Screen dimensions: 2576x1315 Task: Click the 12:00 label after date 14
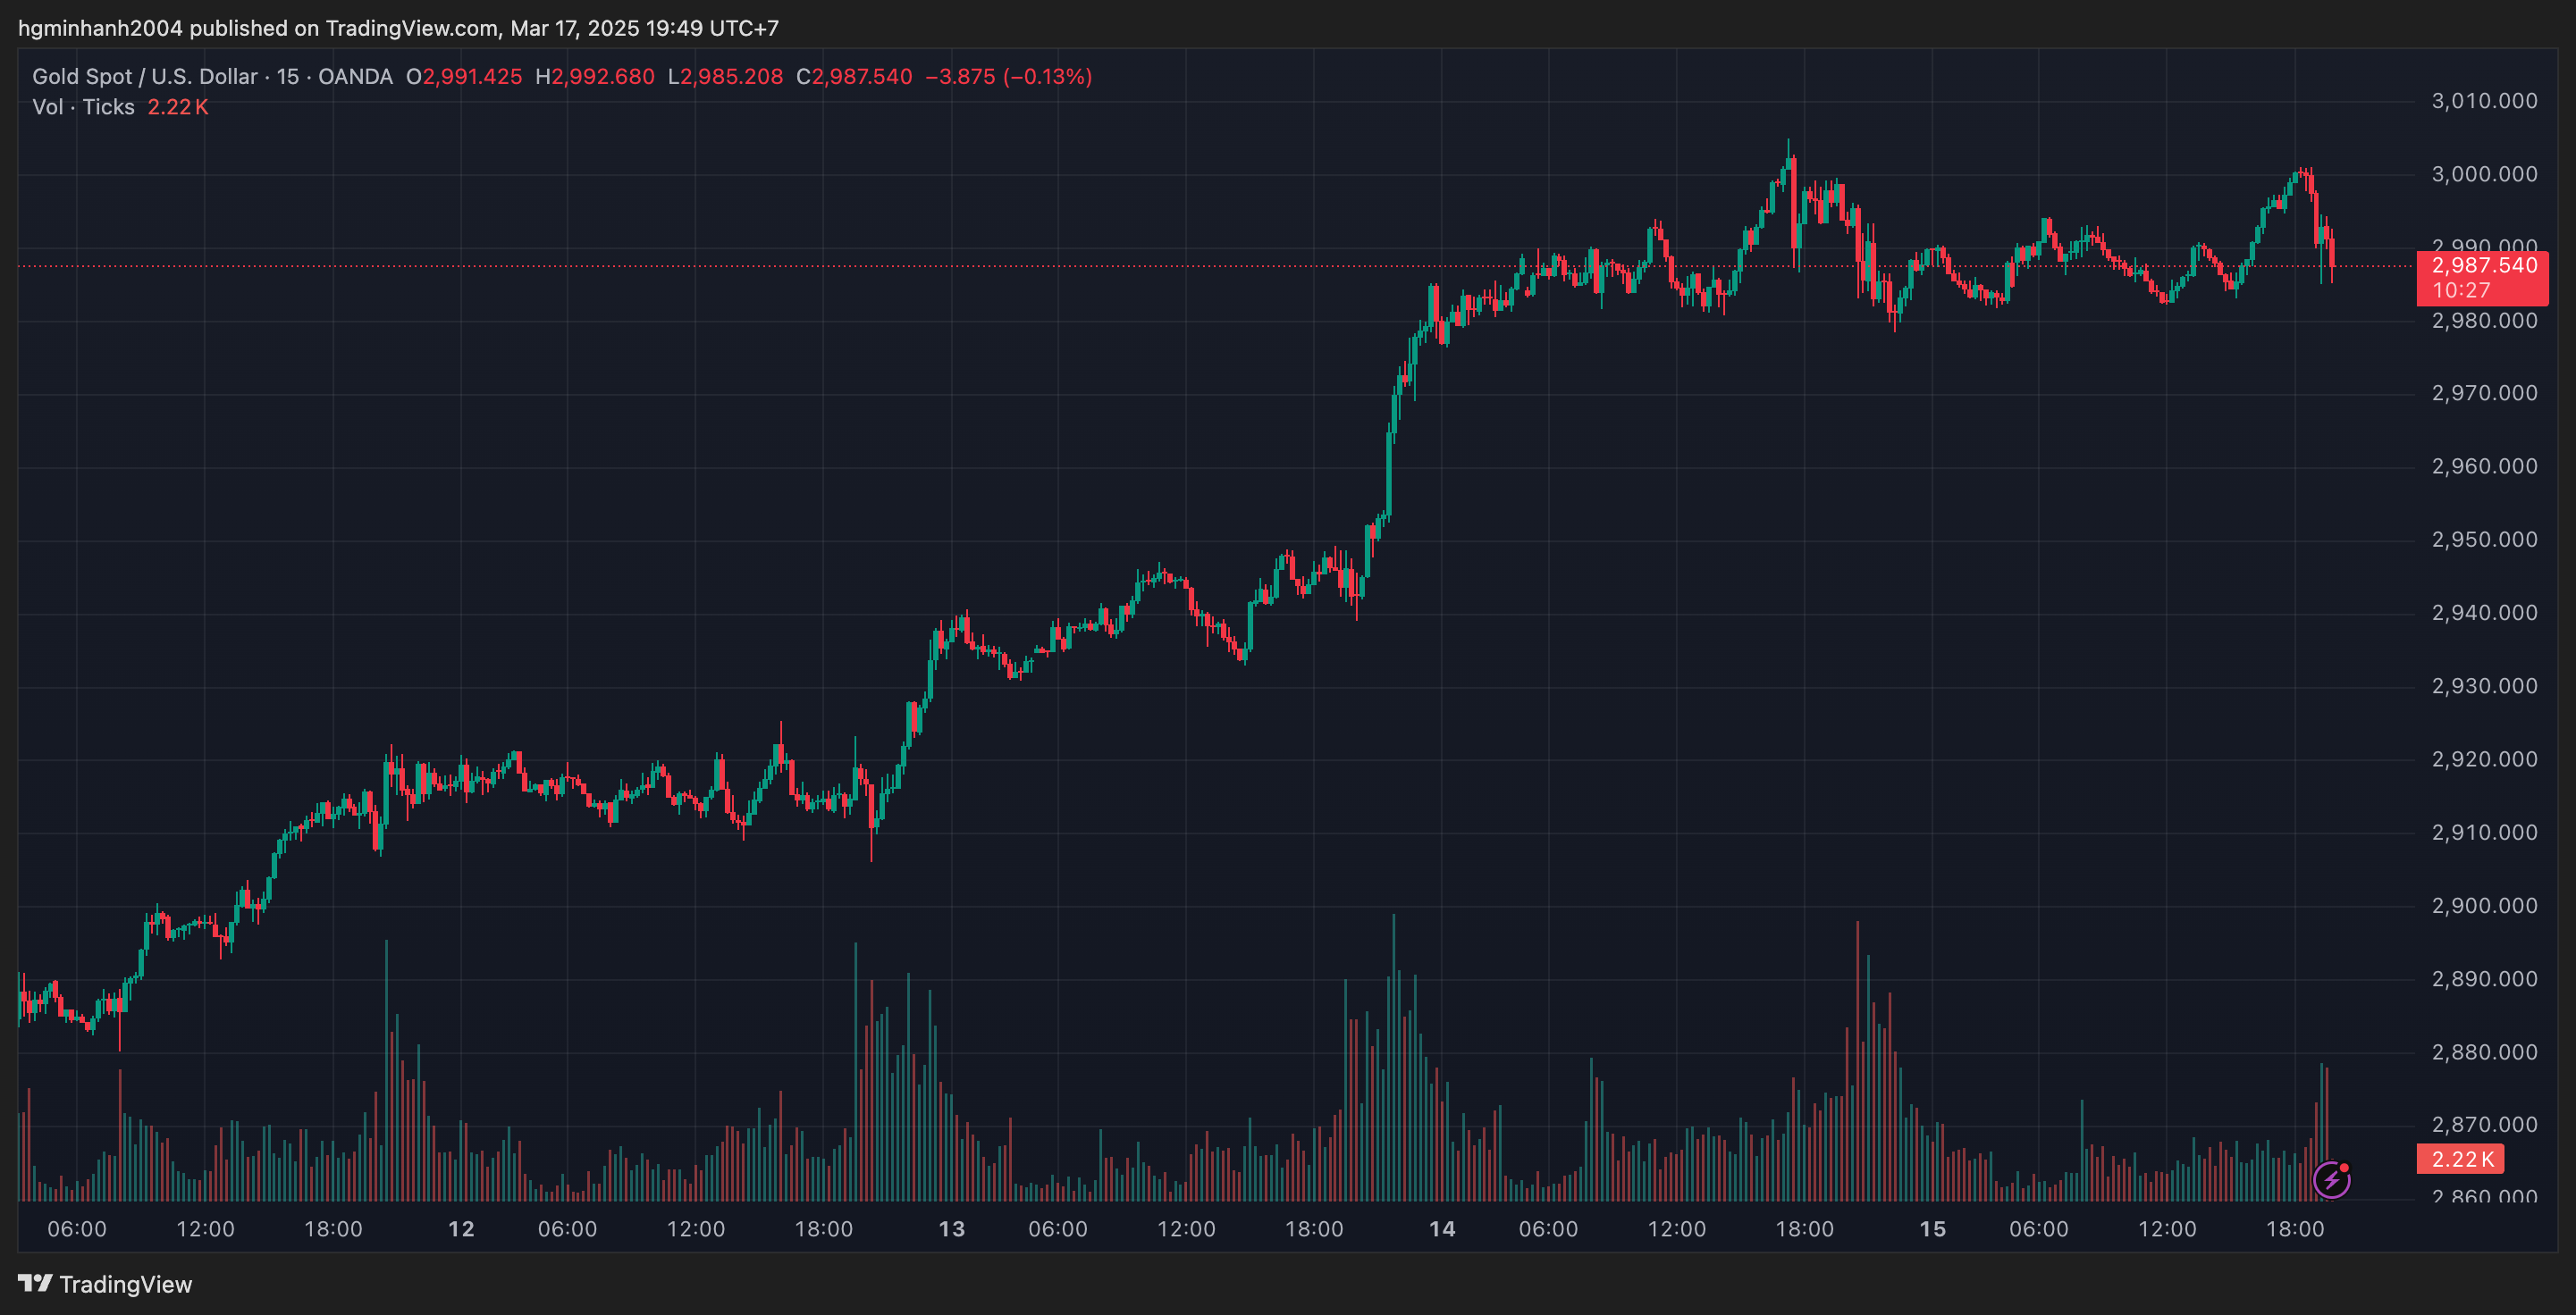click(x=1677, y=1229)
